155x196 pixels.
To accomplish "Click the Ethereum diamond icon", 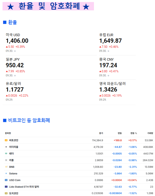I will tap(6, 147).
